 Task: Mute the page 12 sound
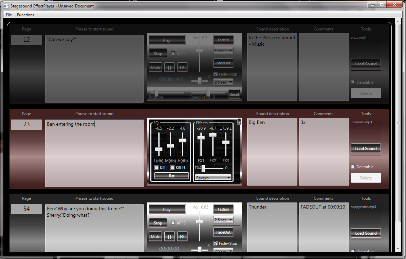pyautogui.click(x=155, y=67)
